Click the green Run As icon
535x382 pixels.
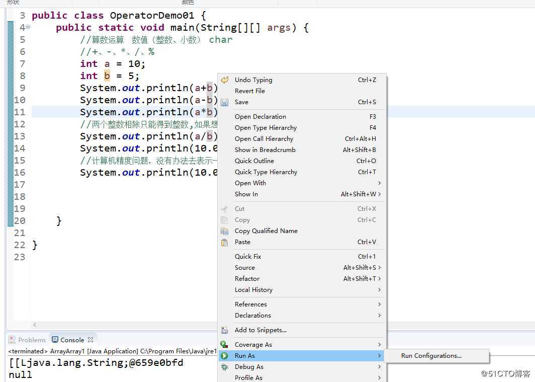pyautogui.click(x=224, y=356)
